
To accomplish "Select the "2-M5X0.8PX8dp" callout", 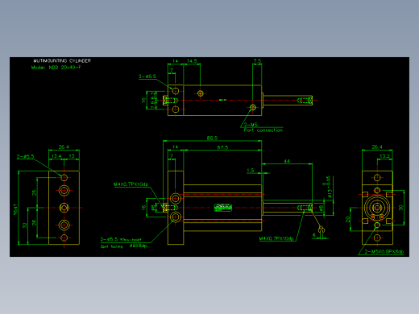I will coord(384,252).
